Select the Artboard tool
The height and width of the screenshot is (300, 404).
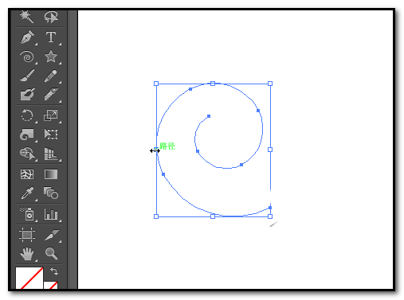[27, 235]
